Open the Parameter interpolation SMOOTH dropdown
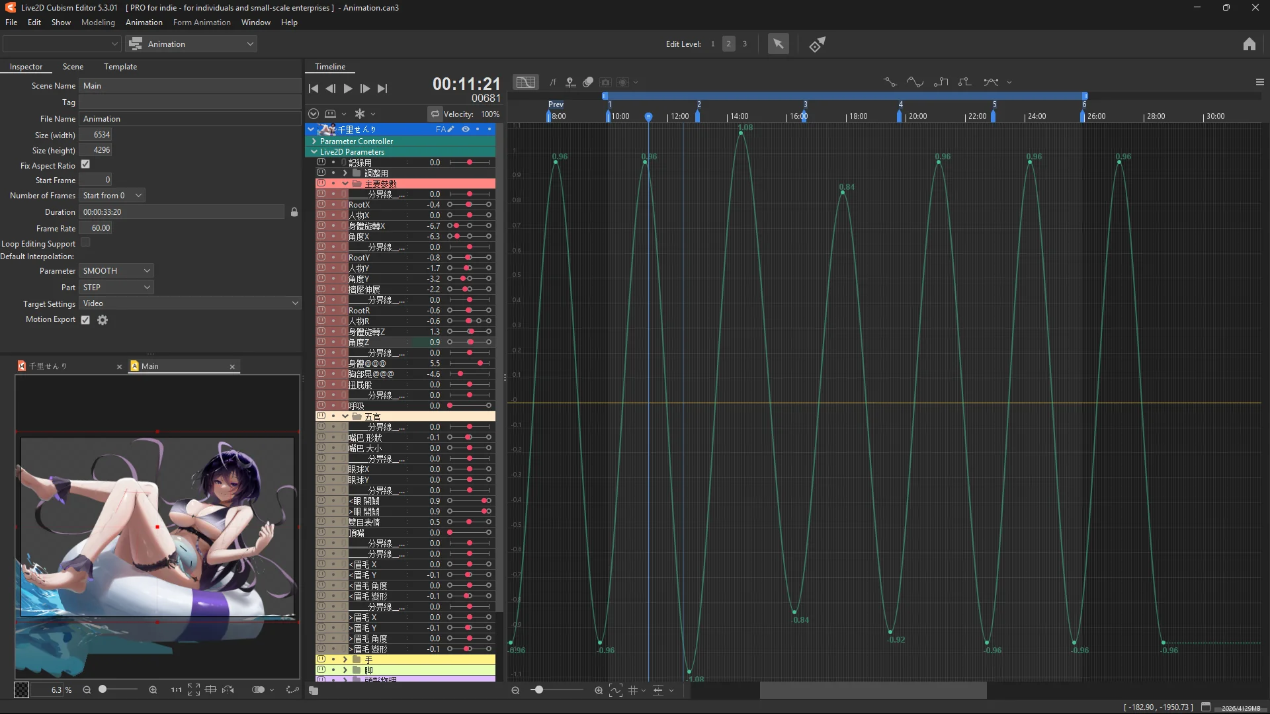Screen dimensions: 1270x714 pos(117,271)
